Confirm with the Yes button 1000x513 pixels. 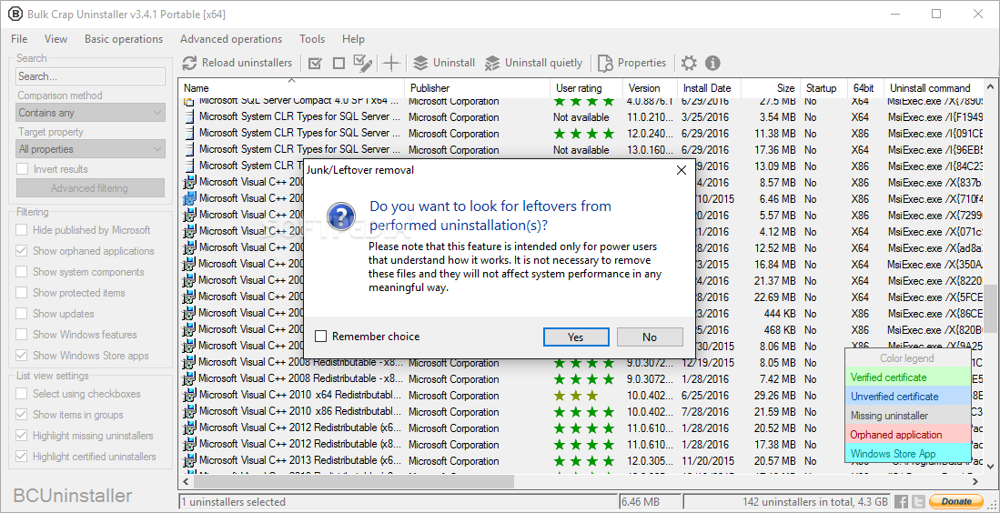[x=576, y=337]
